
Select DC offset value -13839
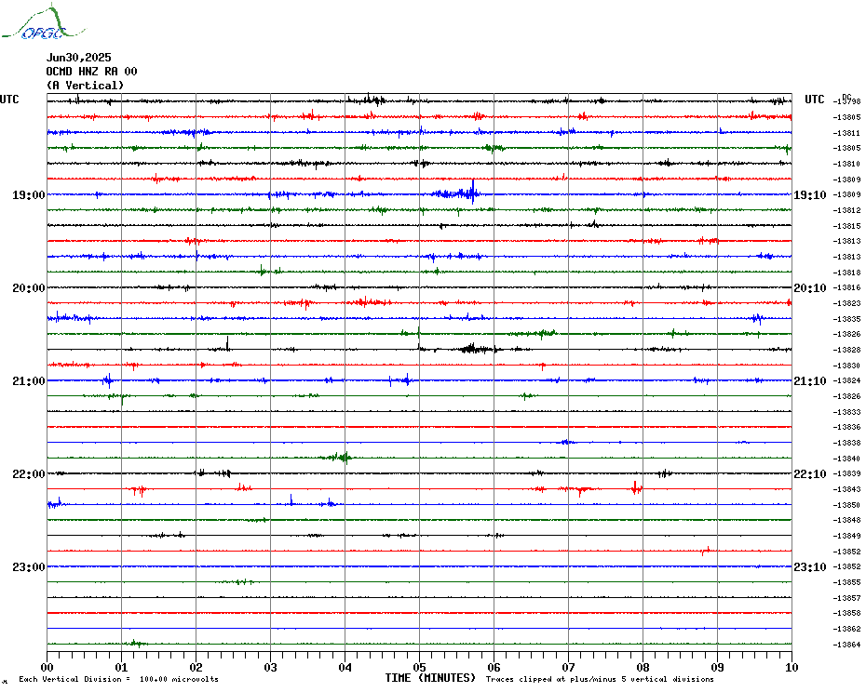coord(847,474)
